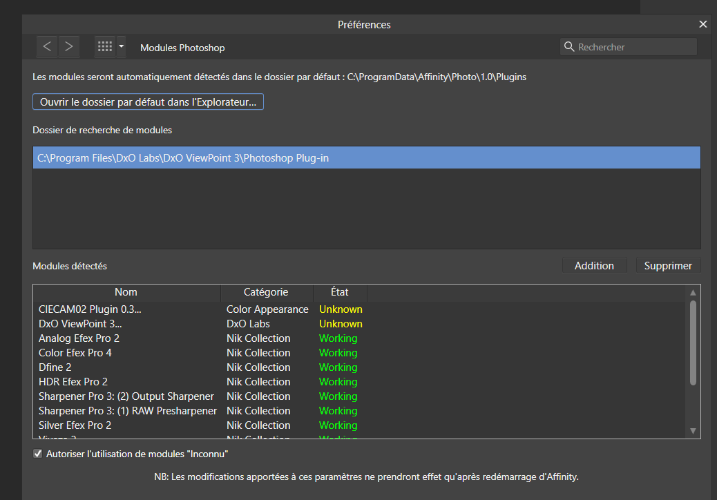717x500 pixels.
Task: Select the Analog Efex Pro 2 row
Action: point(359,338)
